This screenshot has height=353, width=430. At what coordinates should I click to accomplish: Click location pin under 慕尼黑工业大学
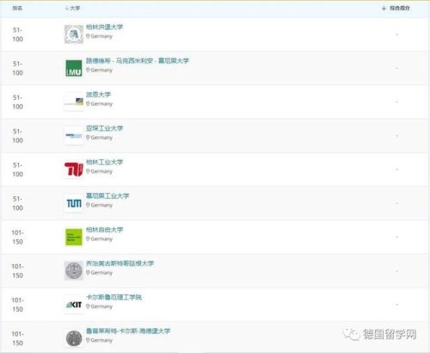(x=88, y=205)
